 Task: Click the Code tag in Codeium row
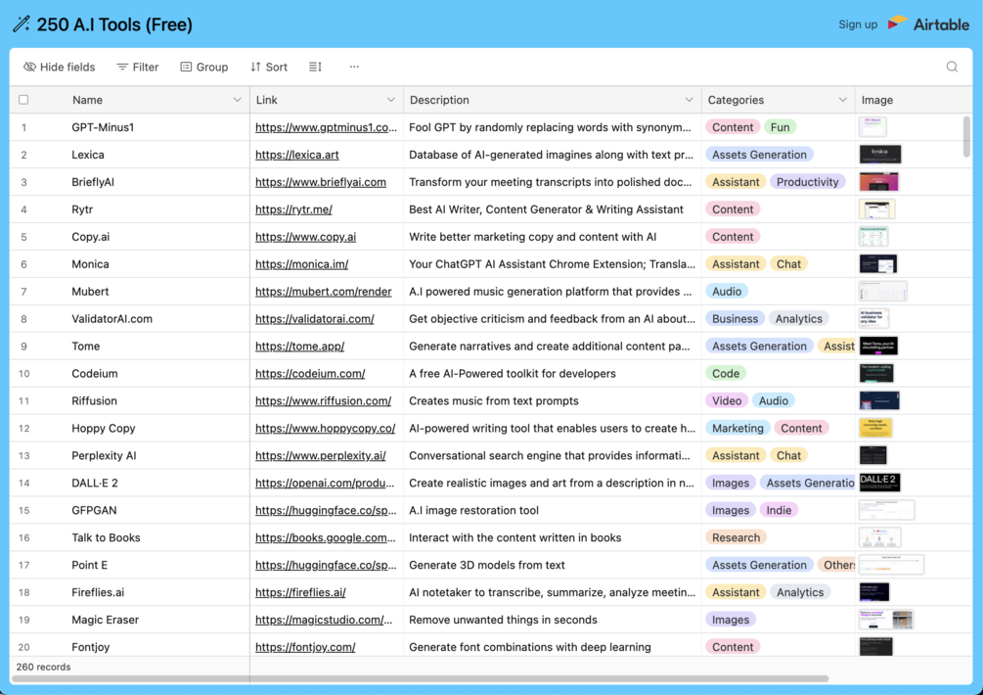(726, 373)
